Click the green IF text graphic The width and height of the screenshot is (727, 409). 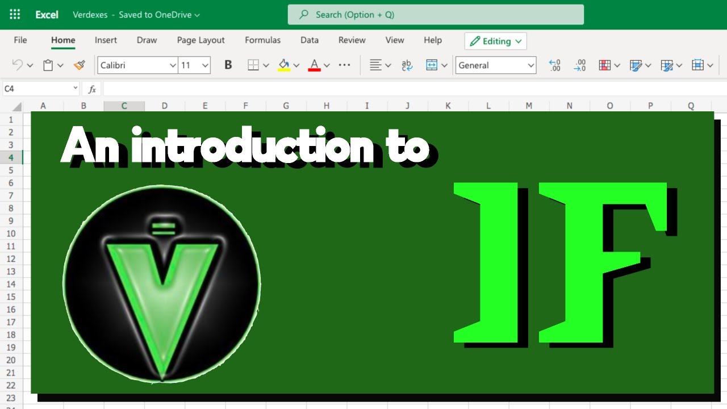click(x=565, y=264)
